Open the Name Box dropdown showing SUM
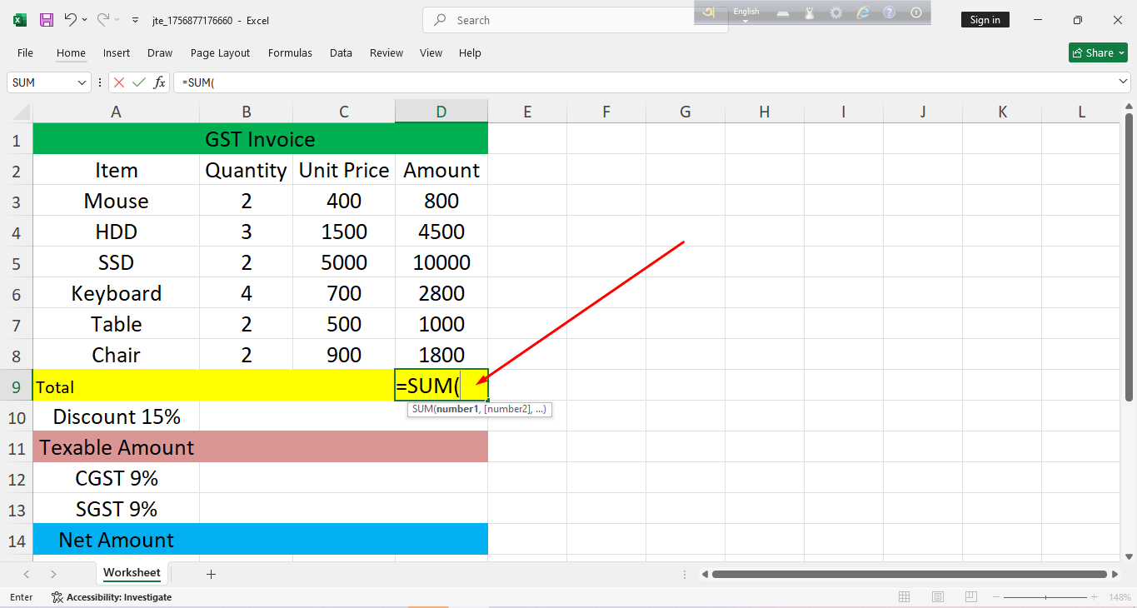The width and height of the screenshot is (1137, 608). pos(82,82)
